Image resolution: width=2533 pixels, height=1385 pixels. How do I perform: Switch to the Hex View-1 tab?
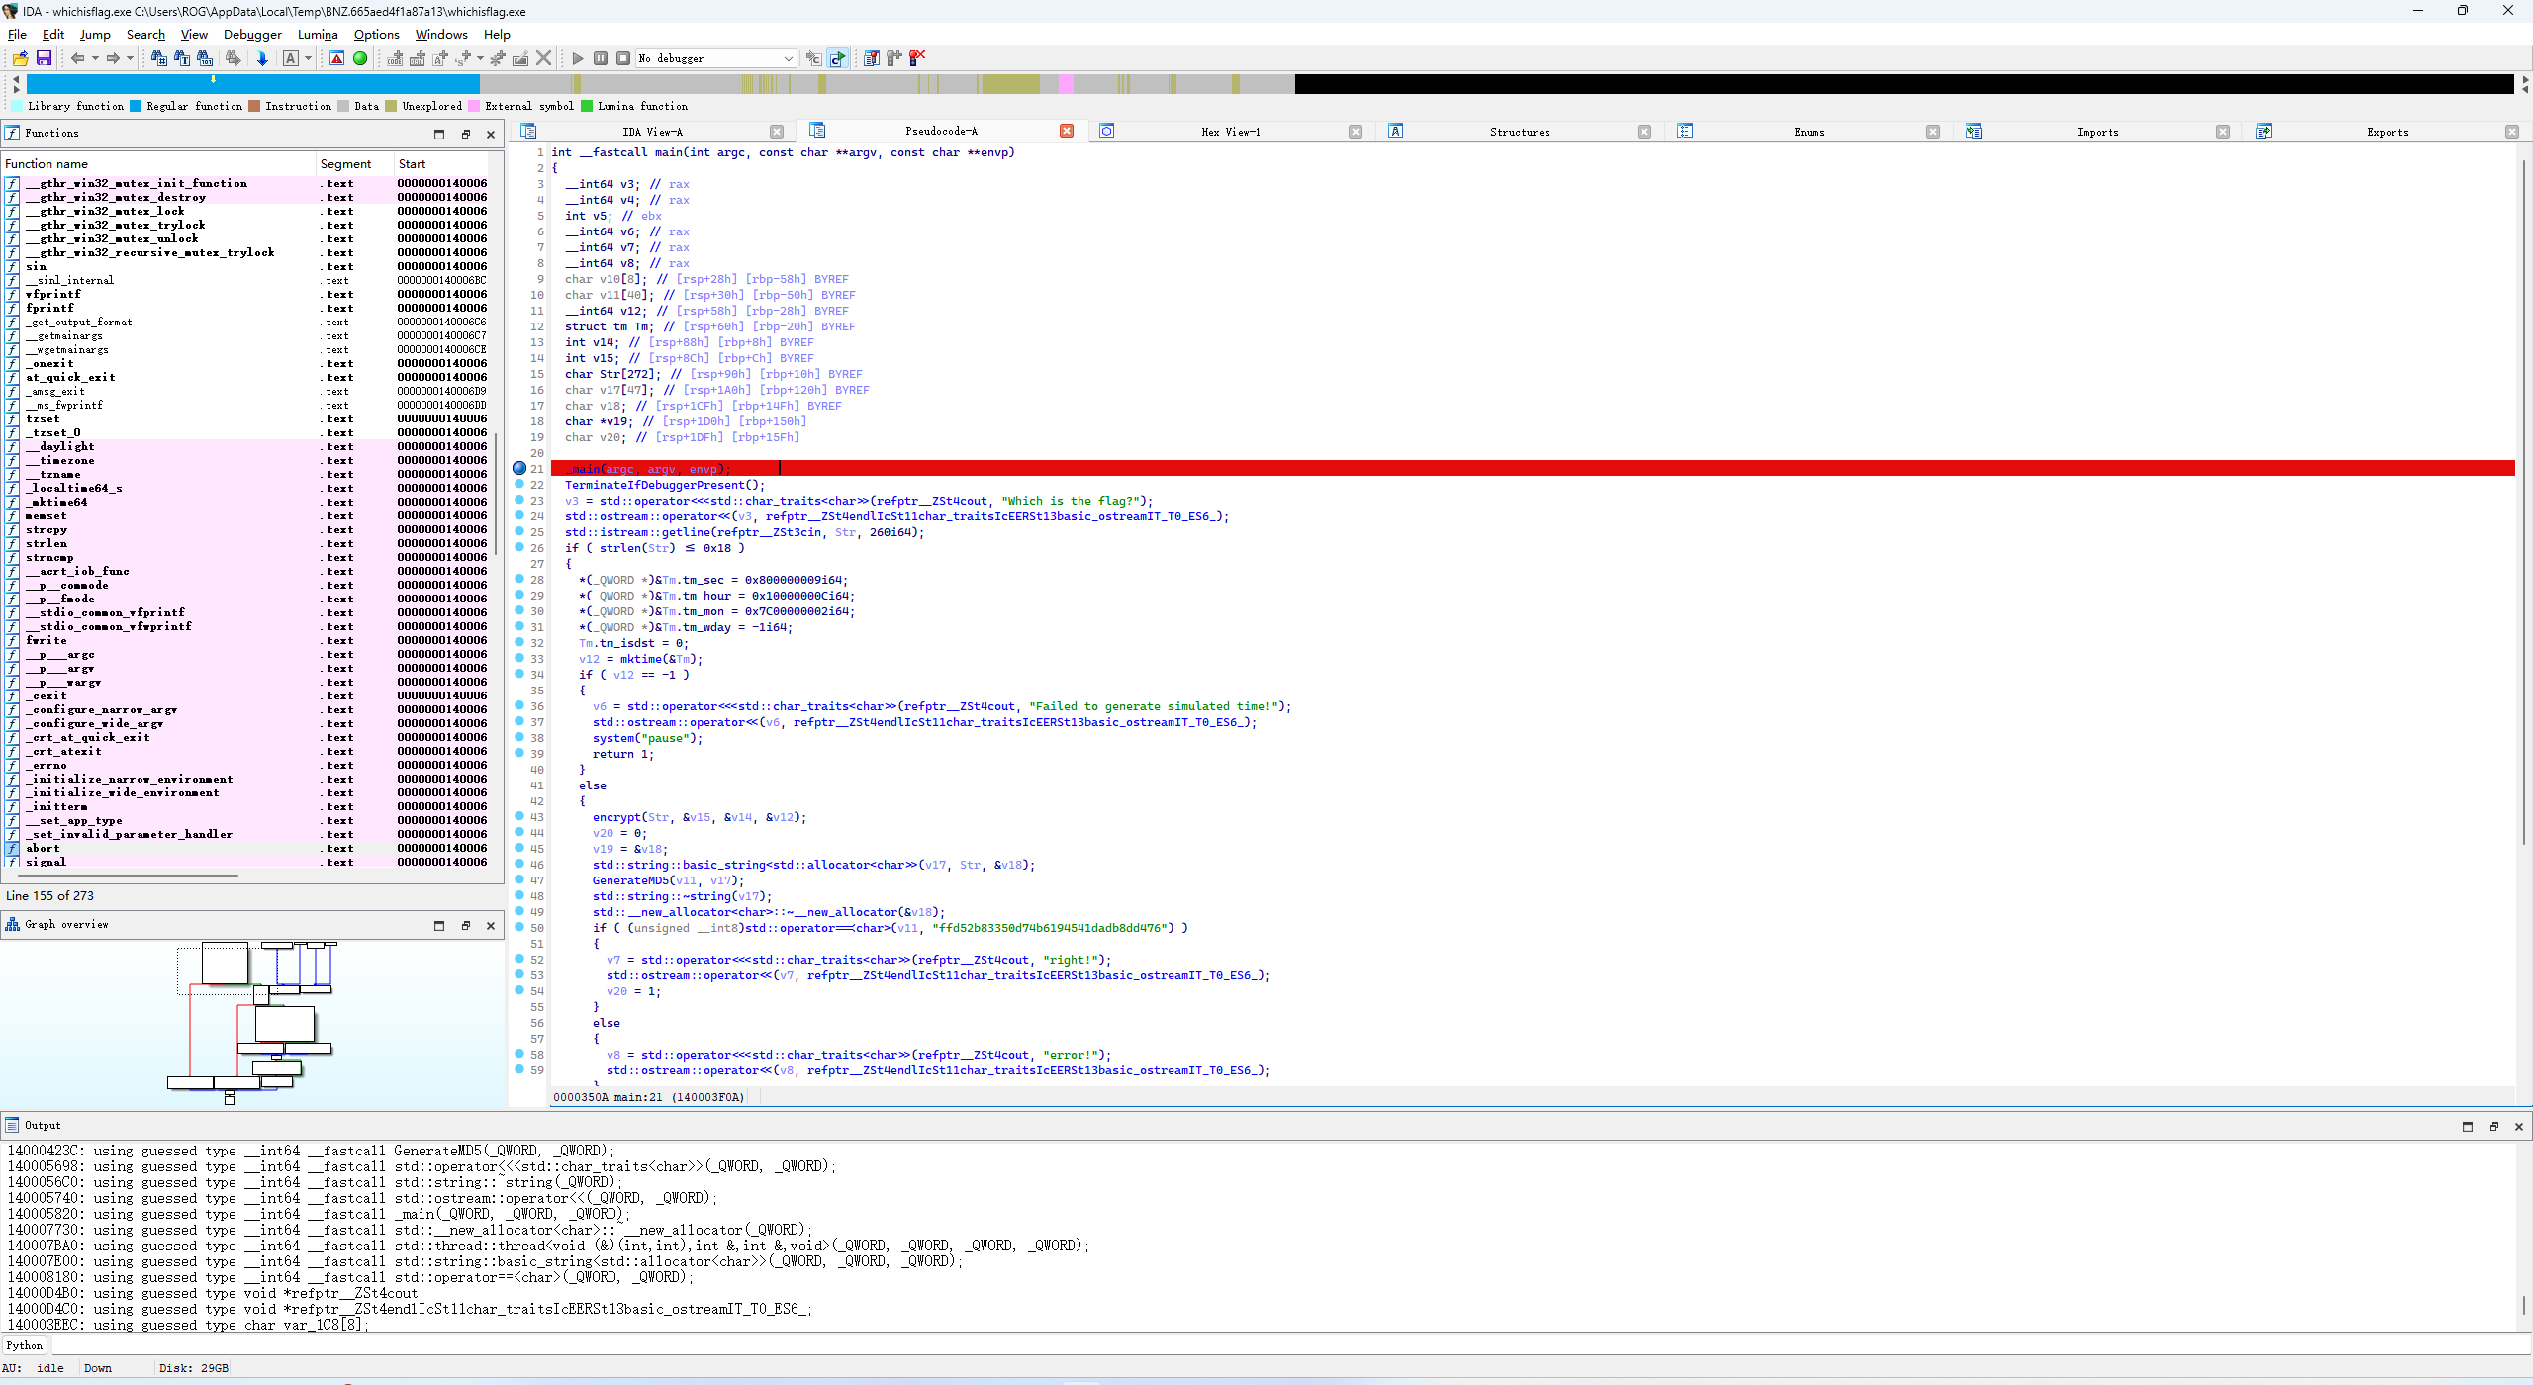coord(1230,132)
